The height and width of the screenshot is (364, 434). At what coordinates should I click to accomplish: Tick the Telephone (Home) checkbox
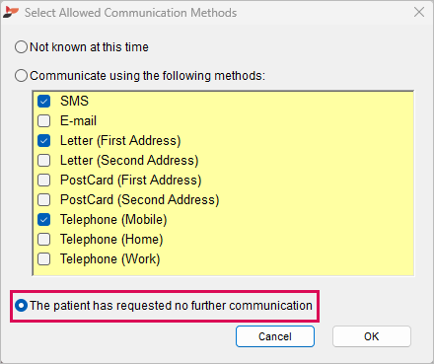click(43, 240)
